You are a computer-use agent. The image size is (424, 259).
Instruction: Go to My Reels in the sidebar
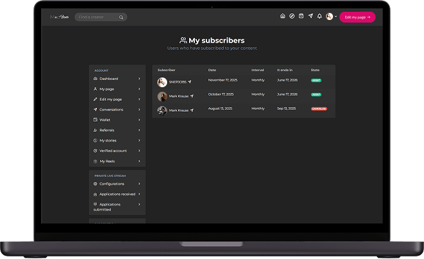pos(117,161)
